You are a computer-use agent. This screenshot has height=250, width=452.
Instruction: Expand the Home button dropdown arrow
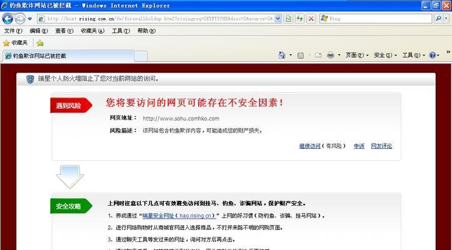click(291, 55)
